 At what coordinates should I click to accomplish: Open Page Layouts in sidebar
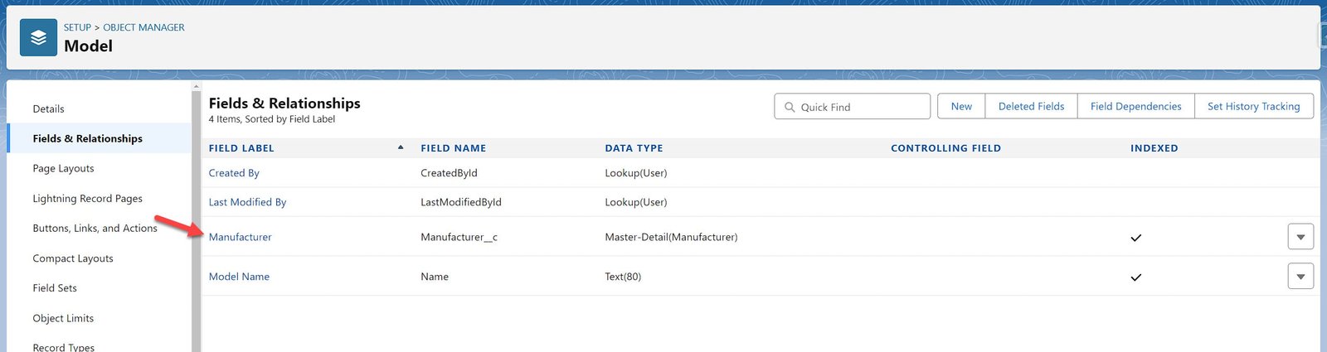[63, 168]
